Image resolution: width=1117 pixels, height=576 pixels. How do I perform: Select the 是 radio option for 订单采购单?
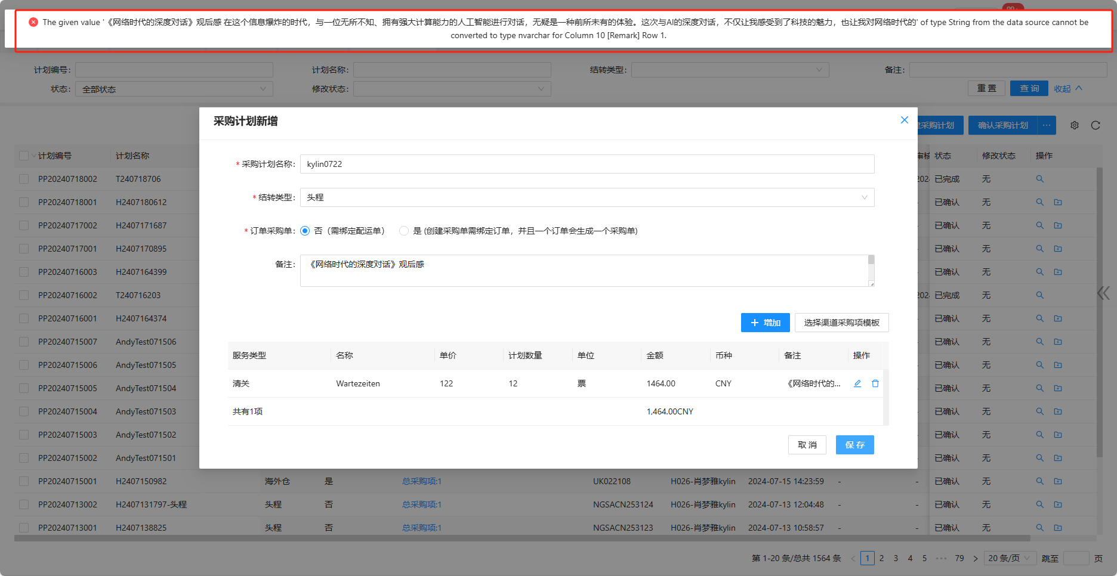click(x=404, y=231)
